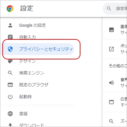Screen dimensions: 127x127
Task: Click the palette icon for デザイン
Action: [x=10, y=61]
